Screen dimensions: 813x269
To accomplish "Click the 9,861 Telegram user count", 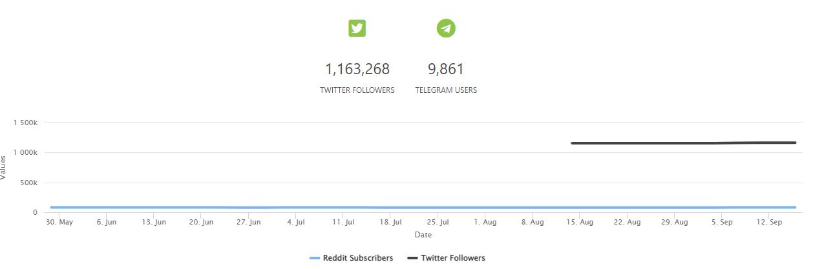I will point(446,69).
